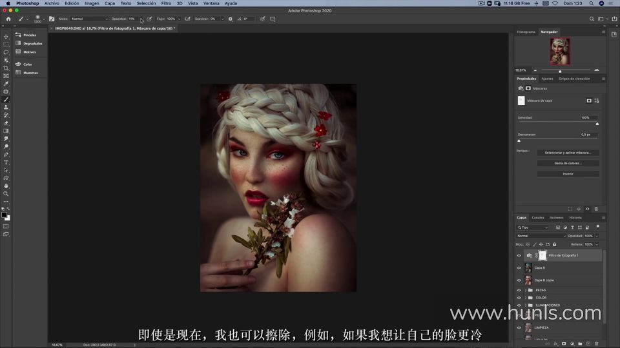Open smoothing options gear
The height and width of the screenshot is (348, 620).
pyautogui.click(x=231, y=19)
